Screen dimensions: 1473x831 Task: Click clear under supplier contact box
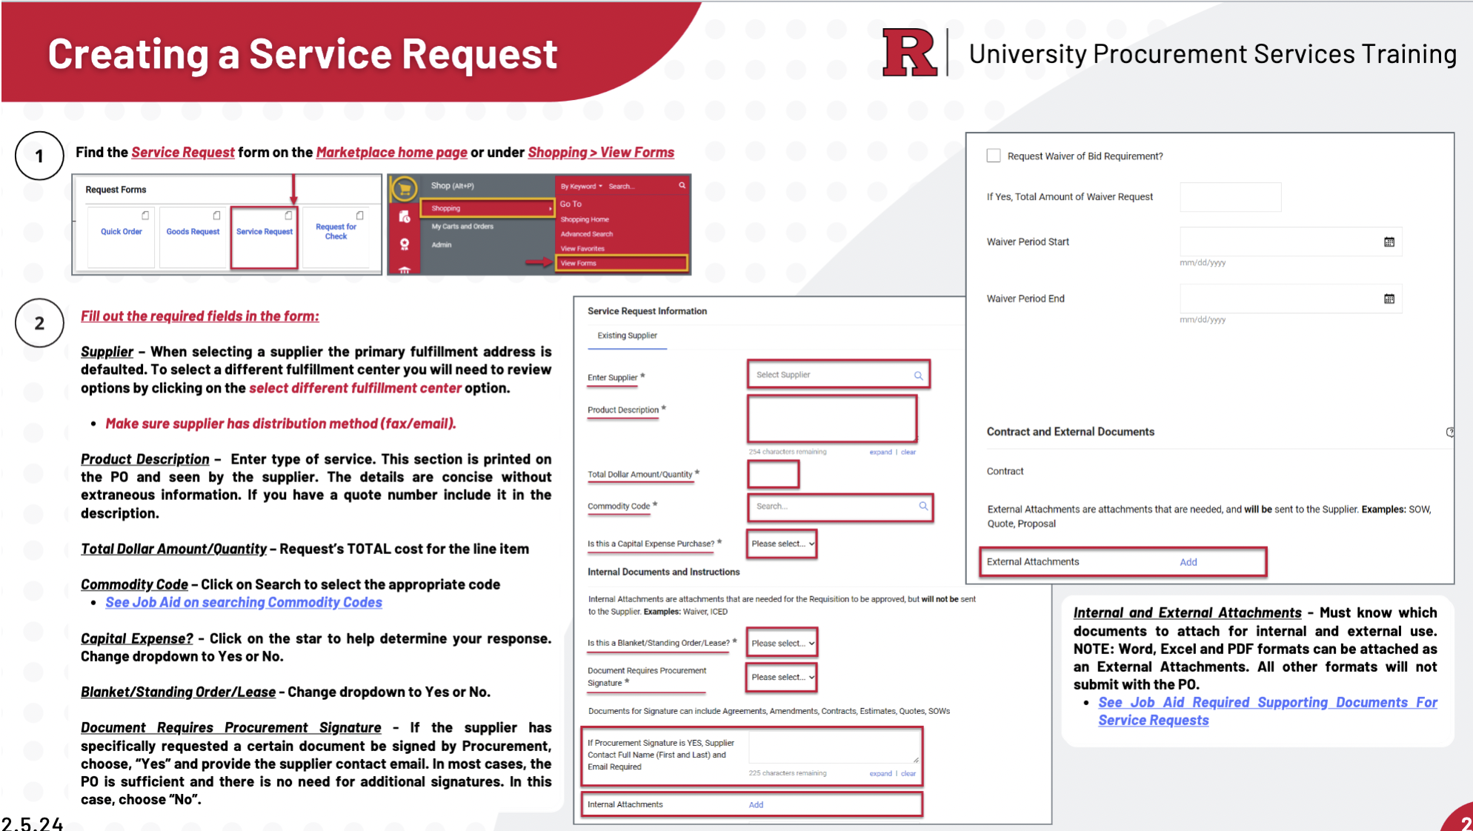pyautogui.click(x=908, y=774)
